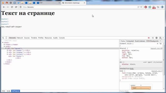Screen dimensions: 166x93
Task: Go back using the browser back arrow
Action: pos(4,7)
